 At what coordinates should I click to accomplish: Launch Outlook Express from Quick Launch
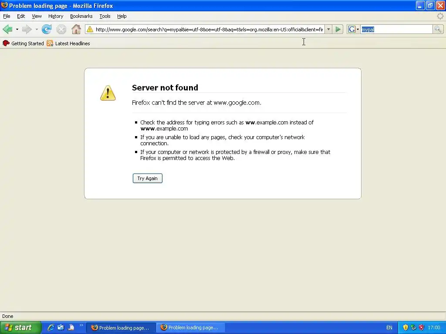[61, 327]
